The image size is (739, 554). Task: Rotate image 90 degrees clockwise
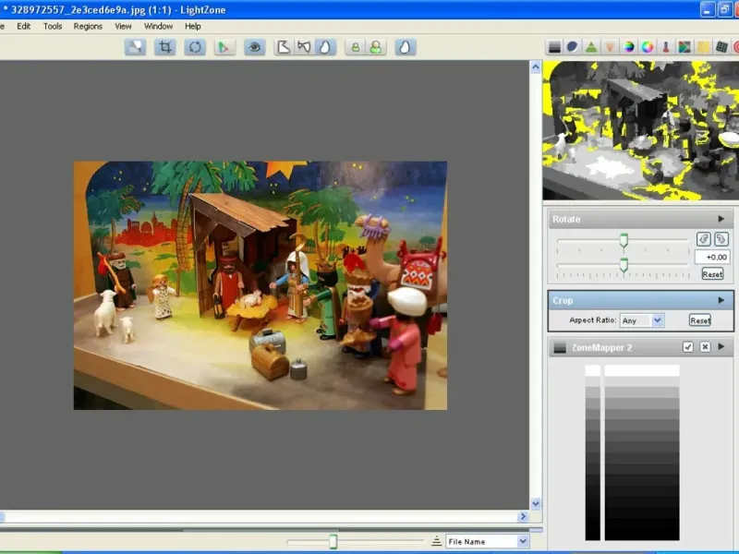(x=721, y=239)
